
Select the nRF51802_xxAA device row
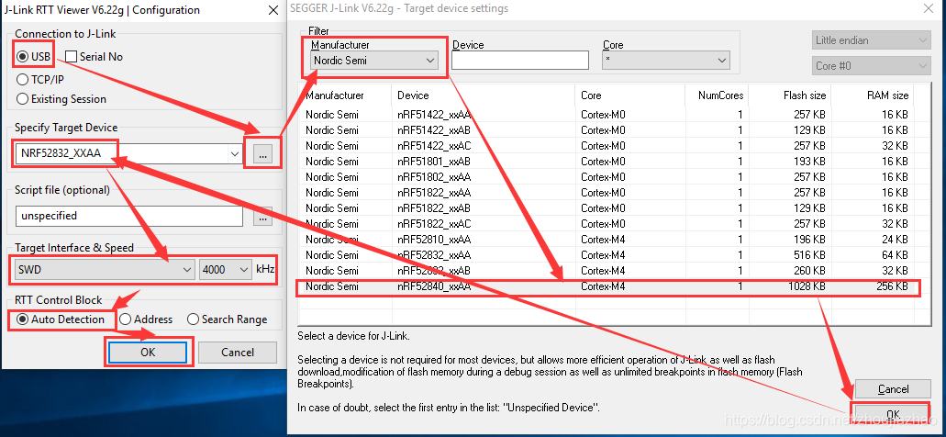607,177
